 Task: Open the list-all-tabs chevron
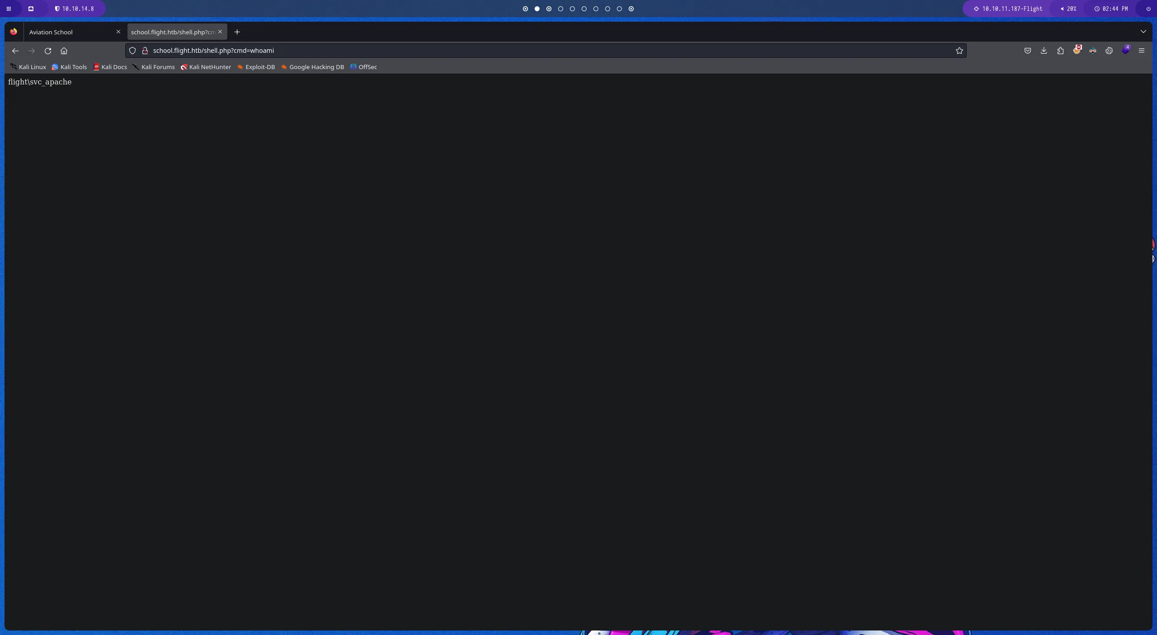coord(1143,32)
